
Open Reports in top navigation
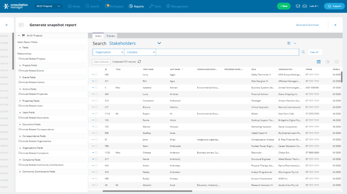coord(136,6)
